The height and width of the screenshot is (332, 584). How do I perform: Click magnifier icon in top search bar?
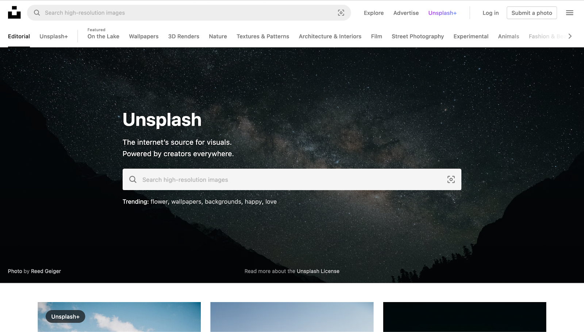37,13
